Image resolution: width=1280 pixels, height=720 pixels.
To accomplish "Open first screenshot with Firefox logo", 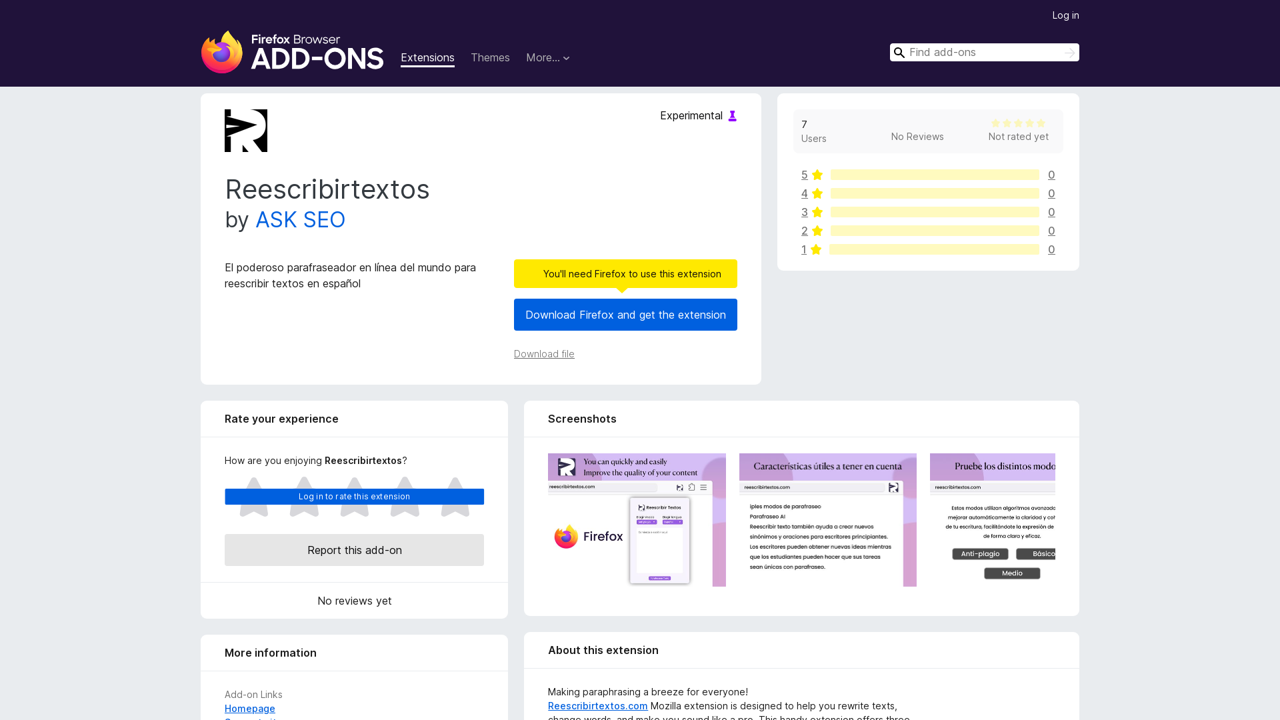I will pos(637,520).
